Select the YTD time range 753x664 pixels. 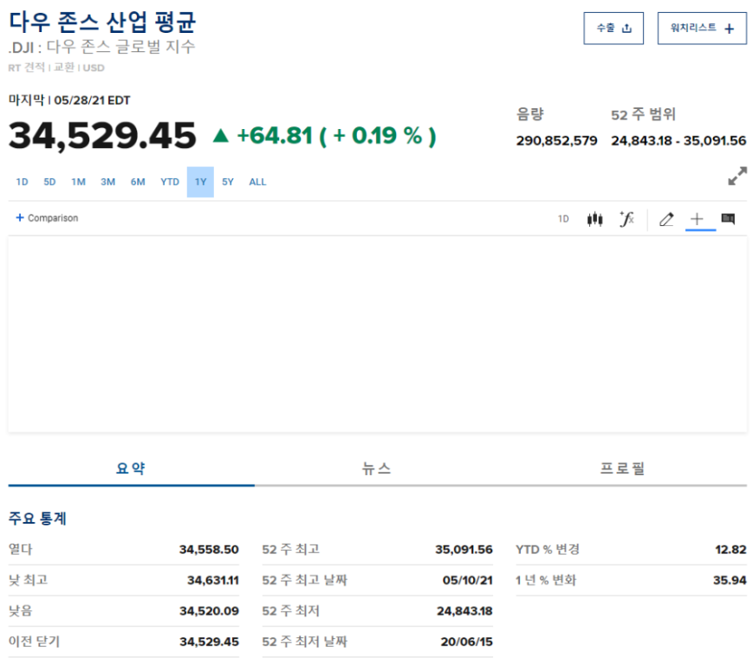(x=170, y=182)
